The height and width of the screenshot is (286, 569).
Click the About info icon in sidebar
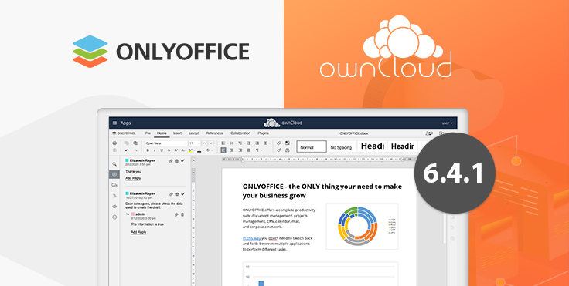(x=114, y=217)
